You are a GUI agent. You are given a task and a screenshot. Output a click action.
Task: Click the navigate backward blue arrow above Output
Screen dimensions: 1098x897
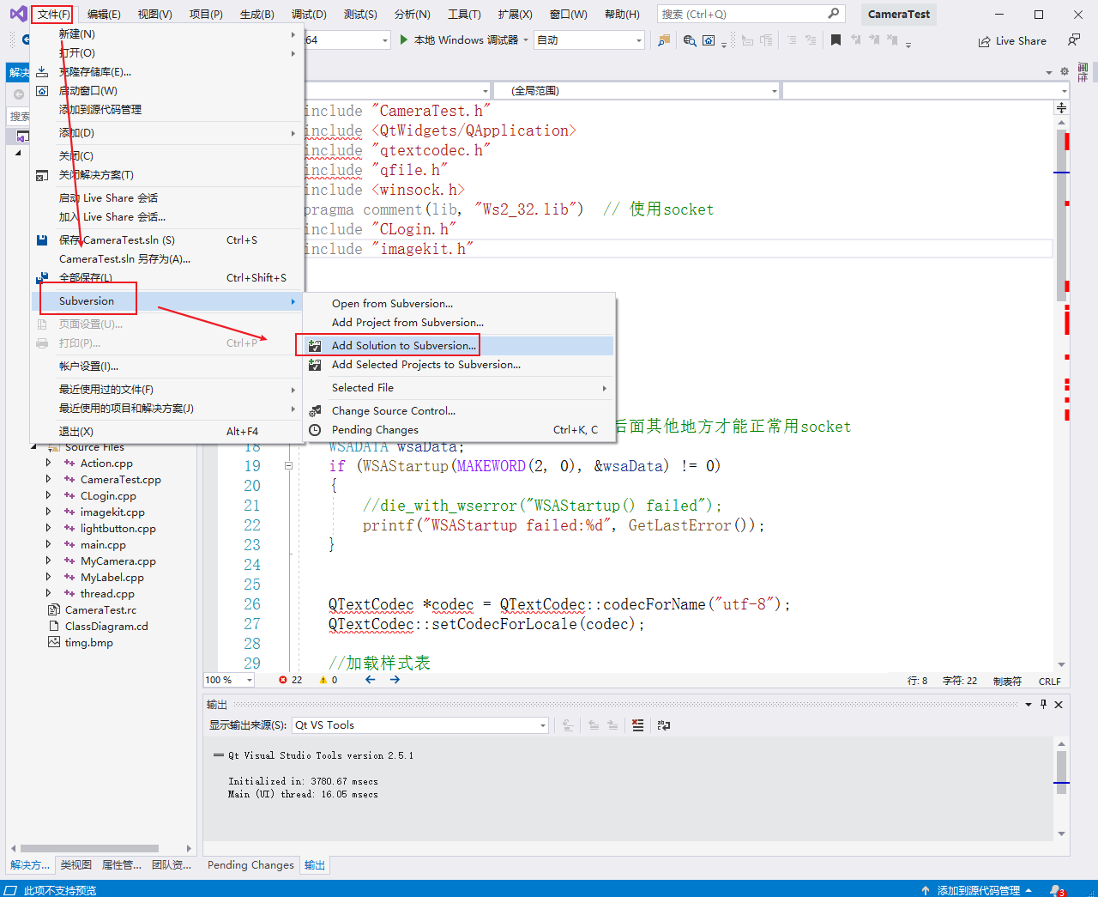(x=370, y=679)
